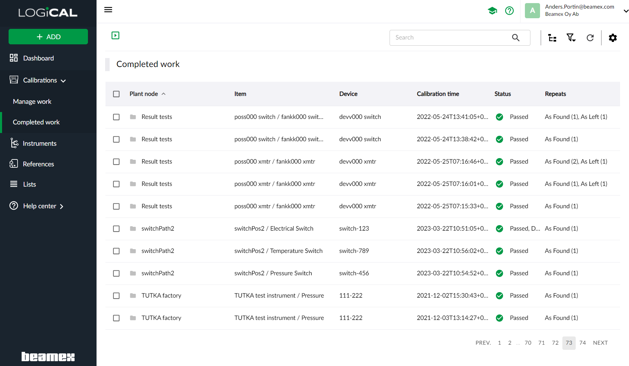
Task: Click folder icon in switch-456 row
Action: [133, 273]
